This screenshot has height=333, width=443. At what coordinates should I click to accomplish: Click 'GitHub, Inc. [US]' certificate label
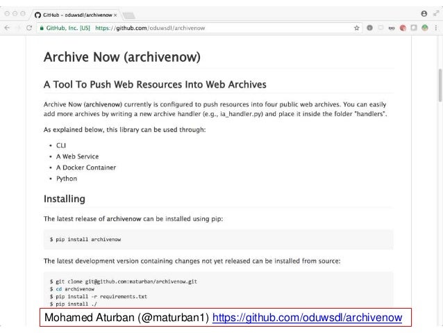pyautogui.click(x=68, y=28)
